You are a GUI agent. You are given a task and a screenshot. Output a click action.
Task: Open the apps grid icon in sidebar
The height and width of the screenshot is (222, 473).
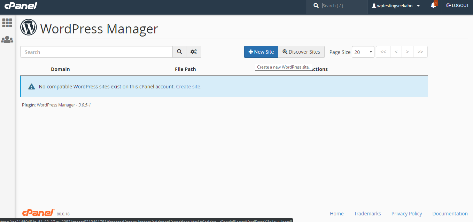click(7, 23)
